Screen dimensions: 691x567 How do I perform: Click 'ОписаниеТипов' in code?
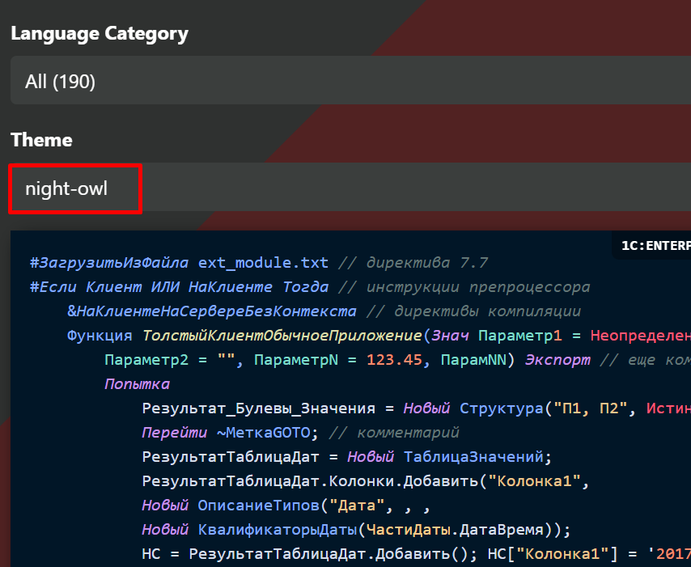coord(259,506)
